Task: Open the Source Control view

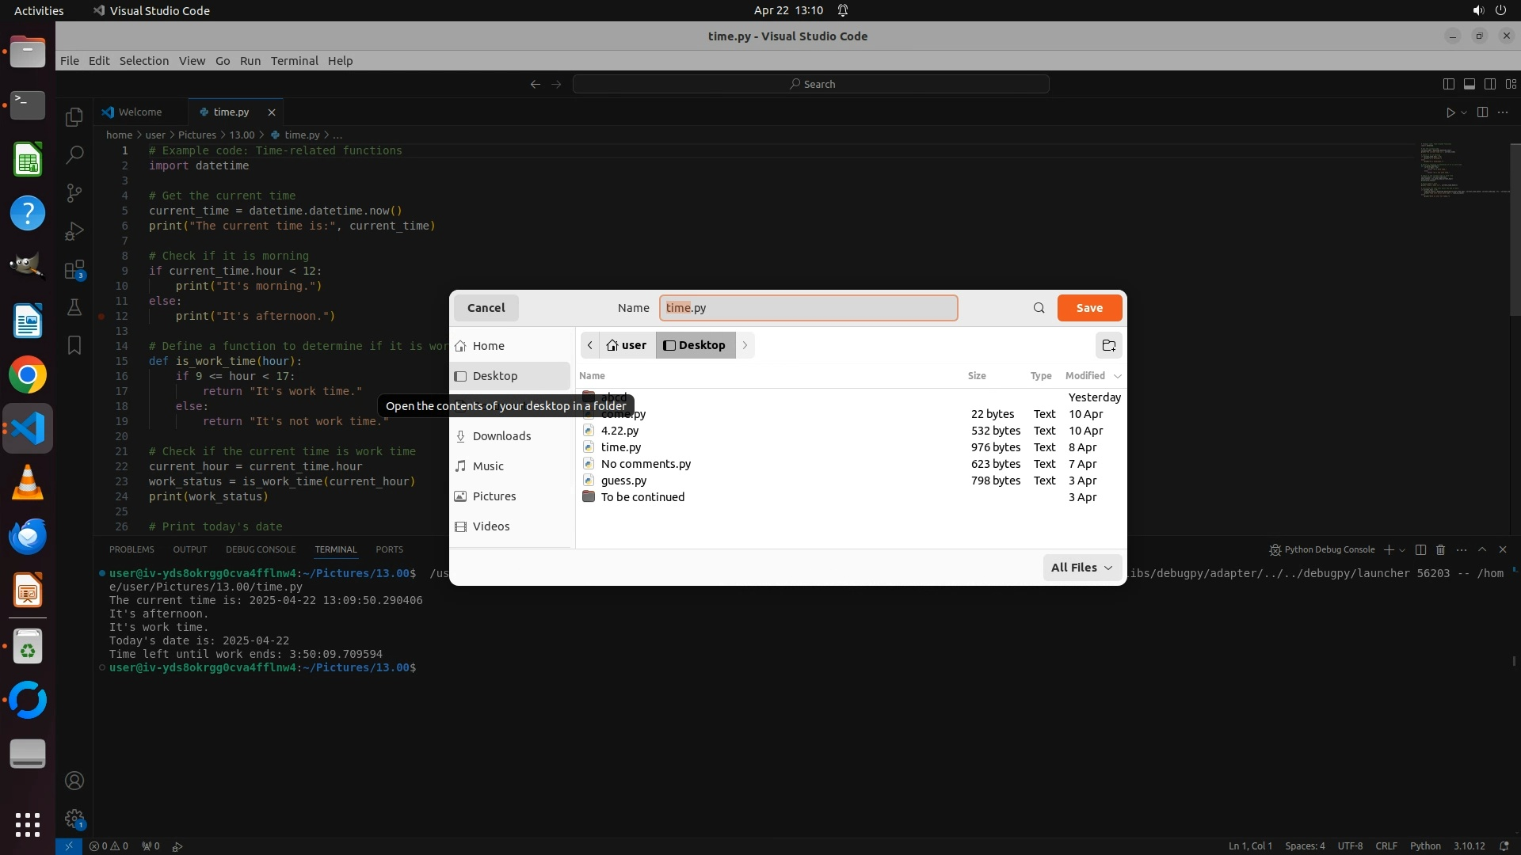Action: pos(74,192)
